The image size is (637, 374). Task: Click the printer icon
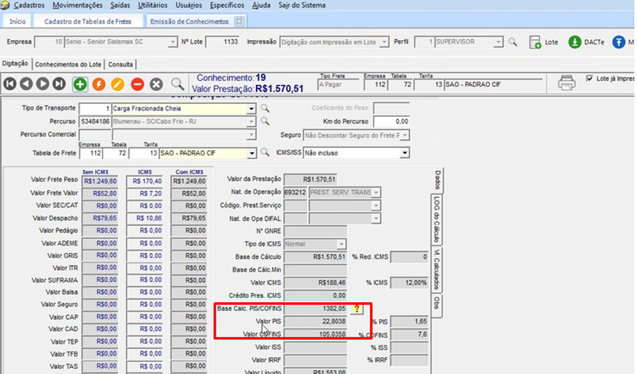(566, 83)
